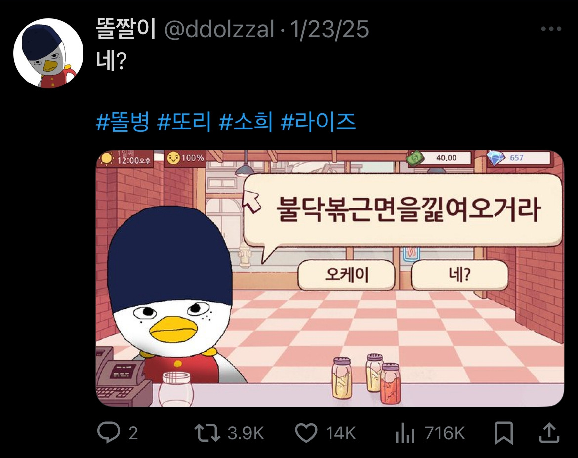The width and height of the screenshot is (578, 458).
Task: Click the tweet date 1/23/25
Action: coord(329,29)
